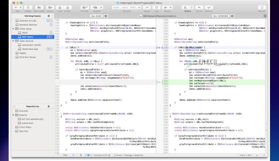Screen dimensions: 279x161
Task: Select XDiff working copy
Action: (x=33, y=33)
